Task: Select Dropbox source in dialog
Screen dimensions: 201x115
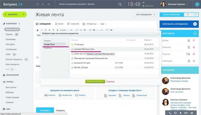Action: pos(47,41)
